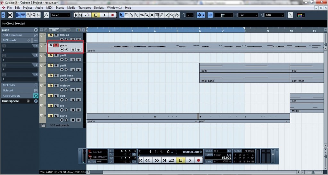Viewport: 328px width, 175px height.
Task: Open the Normal record mode dropdown
Action: 98,152
